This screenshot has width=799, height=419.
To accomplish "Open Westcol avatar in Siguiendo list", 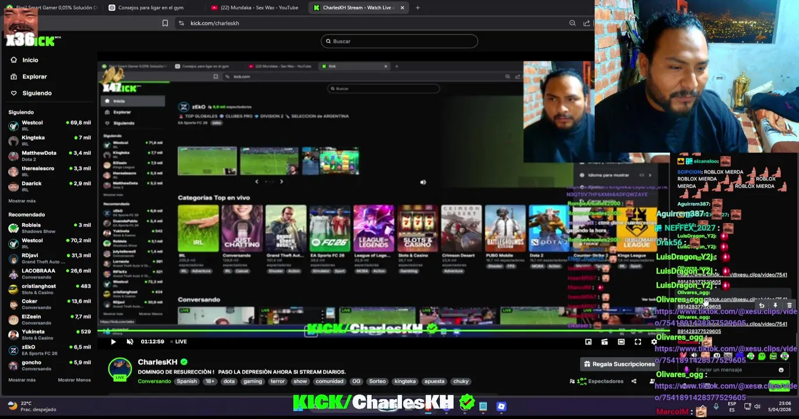I will pyautogui.click(x=13, y=126).
